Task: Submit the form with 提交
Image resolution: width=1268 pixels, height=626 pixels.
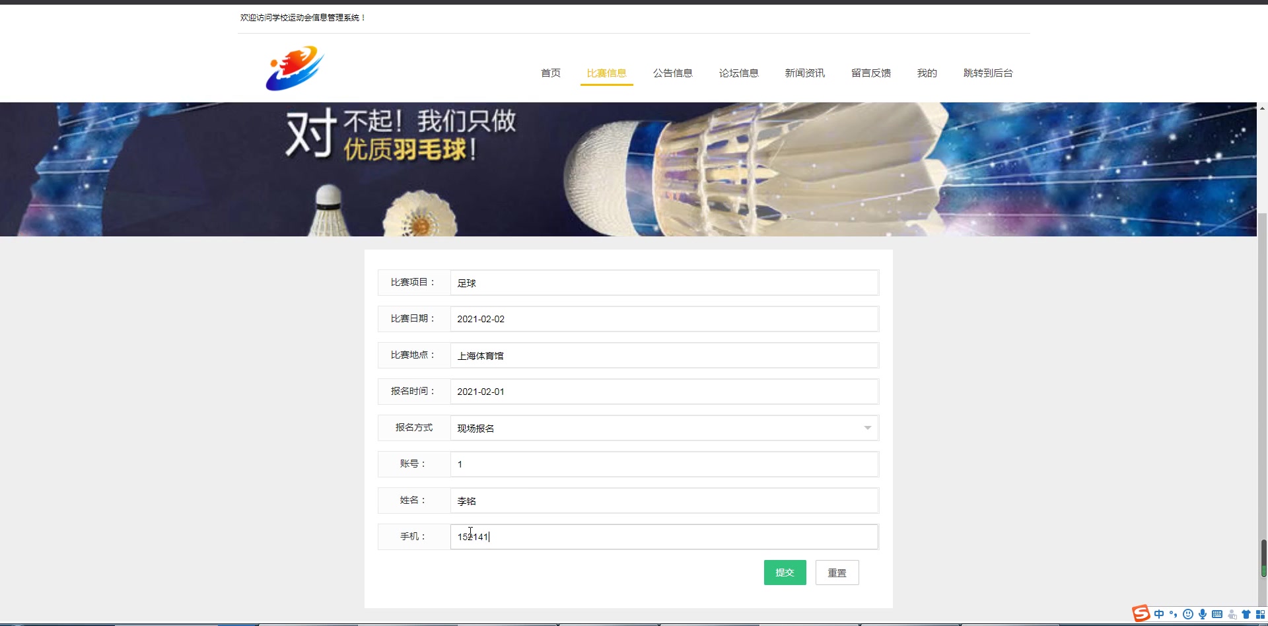Action: click(785, 573)
